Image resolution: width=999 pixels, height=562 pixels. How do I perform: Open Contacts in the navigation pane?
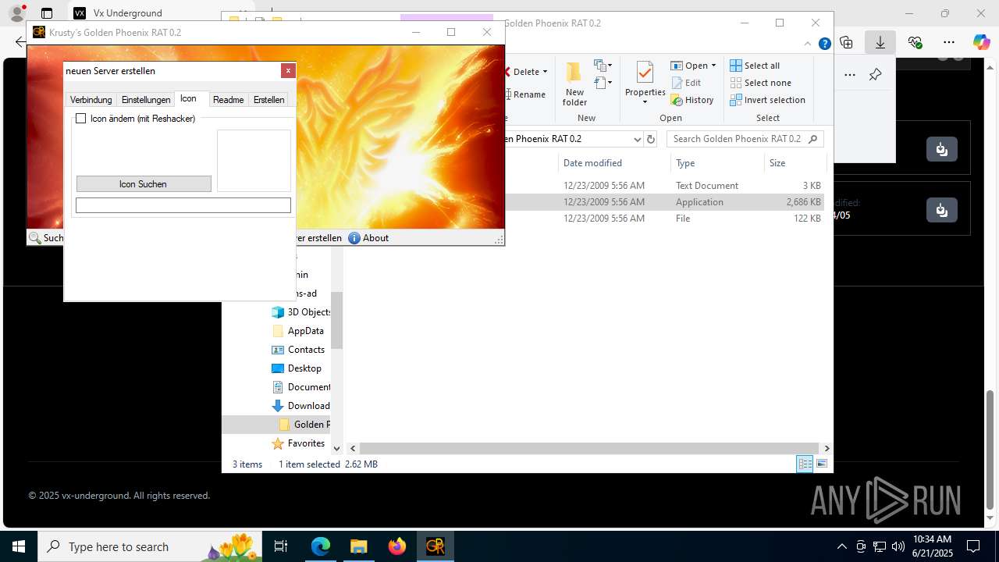coord(297,350)
